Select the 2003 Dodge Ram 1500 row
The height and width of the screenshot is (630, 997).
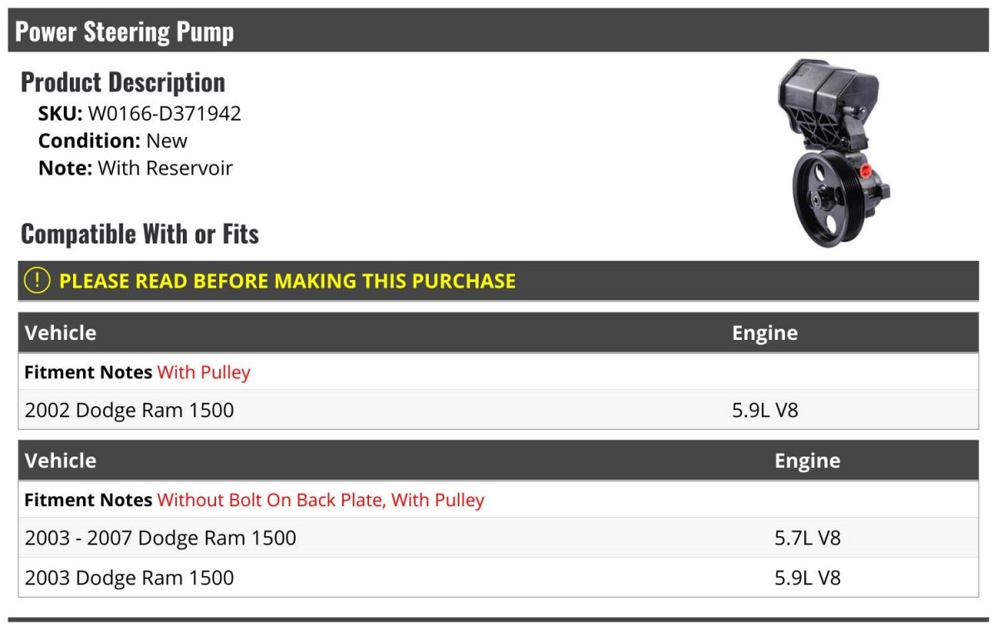498,578
